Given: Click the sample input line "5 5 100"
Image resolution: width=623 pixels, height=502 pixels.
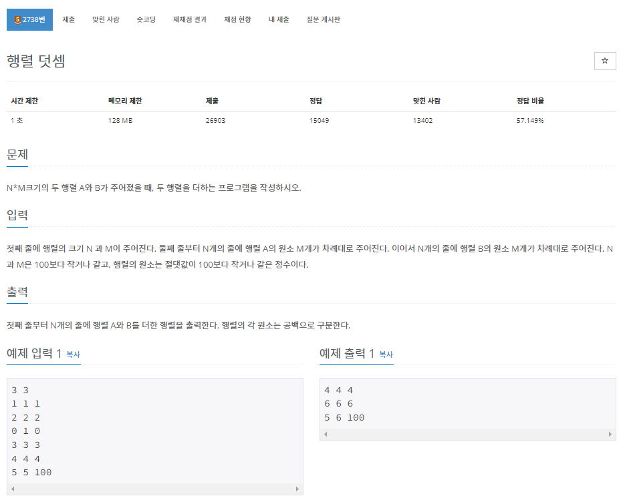Looking at the screenshot, I should point(31,472).
